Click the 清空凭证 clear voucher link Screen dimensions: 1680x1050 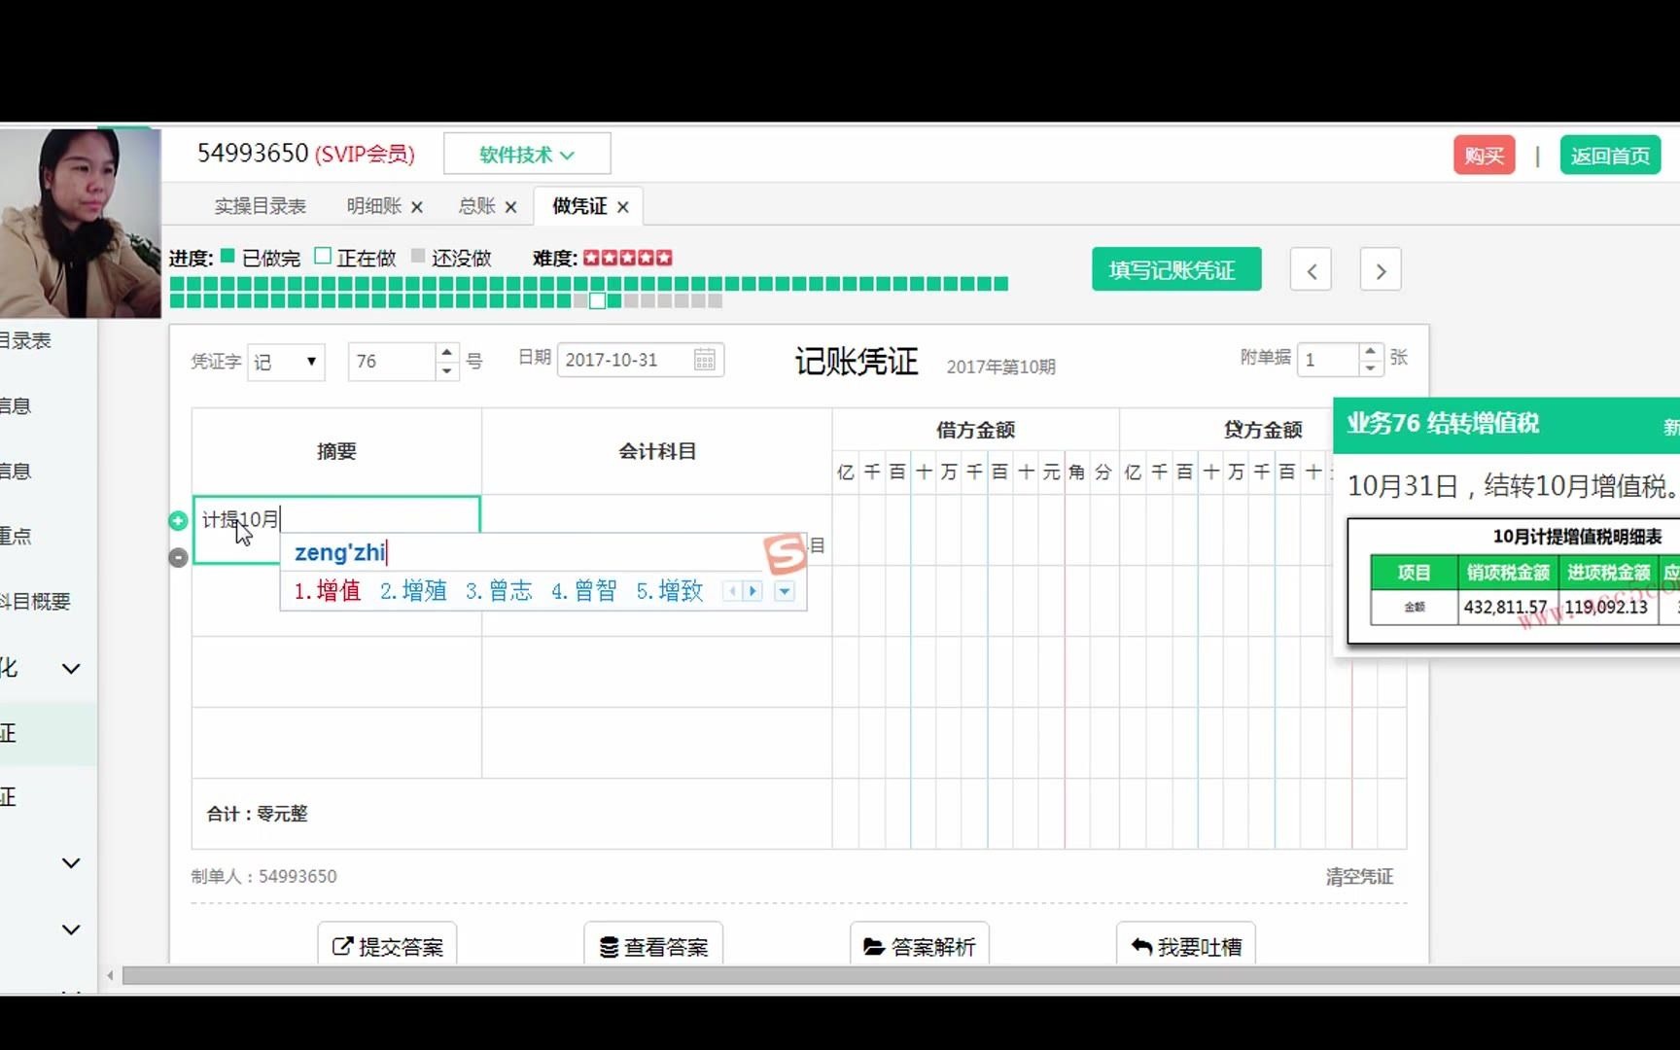[1360, 876]
